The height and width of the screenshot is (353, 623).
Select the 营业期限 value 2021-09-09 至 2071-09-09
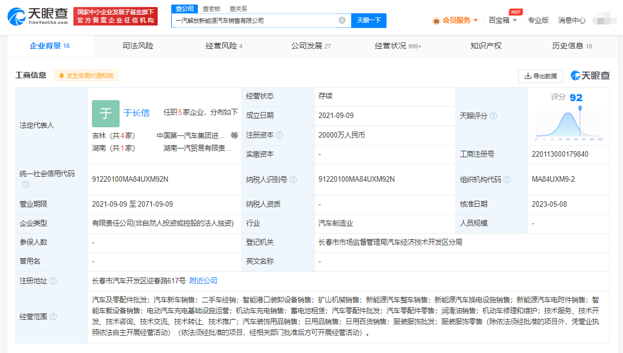click(x=132, y=205)
